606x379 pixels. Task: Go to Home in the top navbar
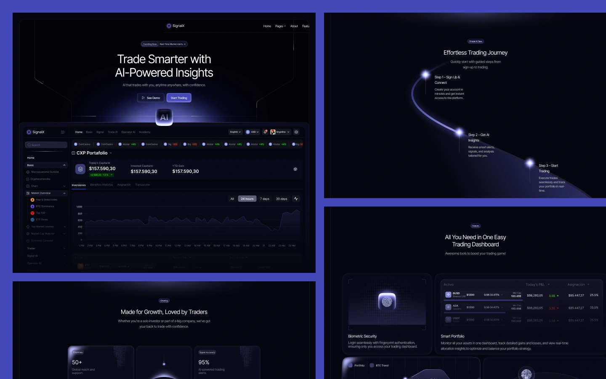click(267, 26)
